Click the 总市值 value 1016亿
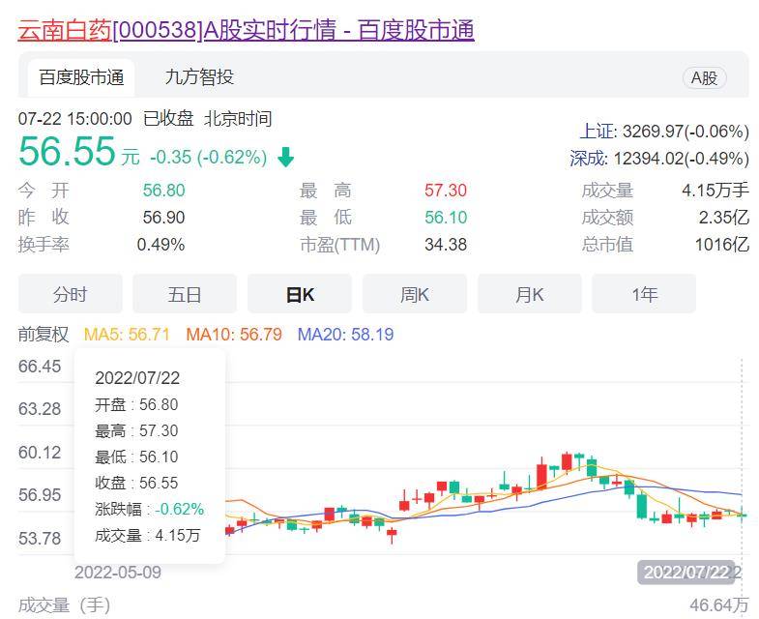 point(721,245)
